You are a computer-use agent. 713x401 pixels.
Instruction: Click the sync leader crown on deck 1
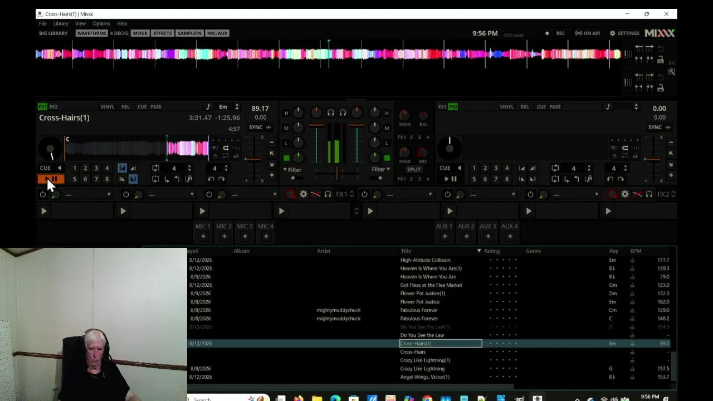pos(269,127)
